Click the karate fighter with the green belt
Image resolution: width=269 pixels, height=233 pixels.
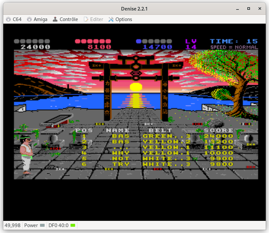[26, 154]
